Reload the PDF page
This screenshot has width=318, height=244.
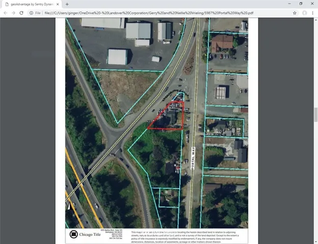coord(21,13)
